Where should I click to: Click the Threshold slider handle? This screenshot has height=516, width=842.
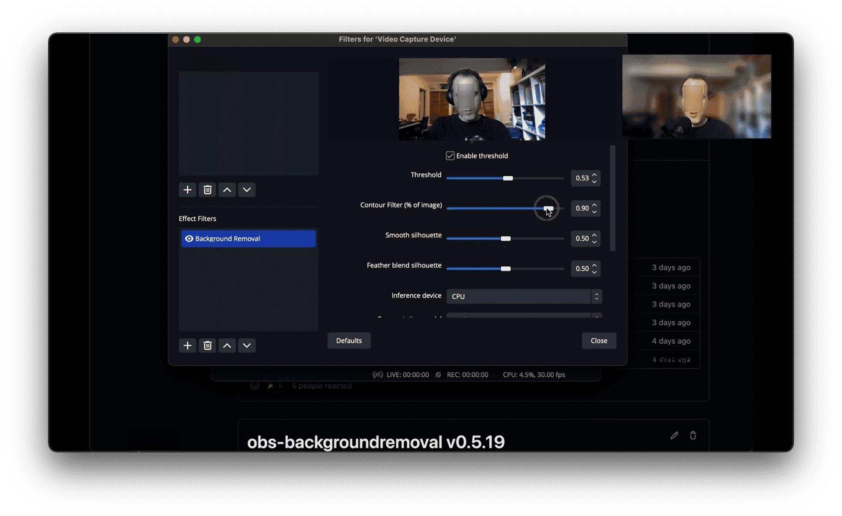(x=508, y=178)
